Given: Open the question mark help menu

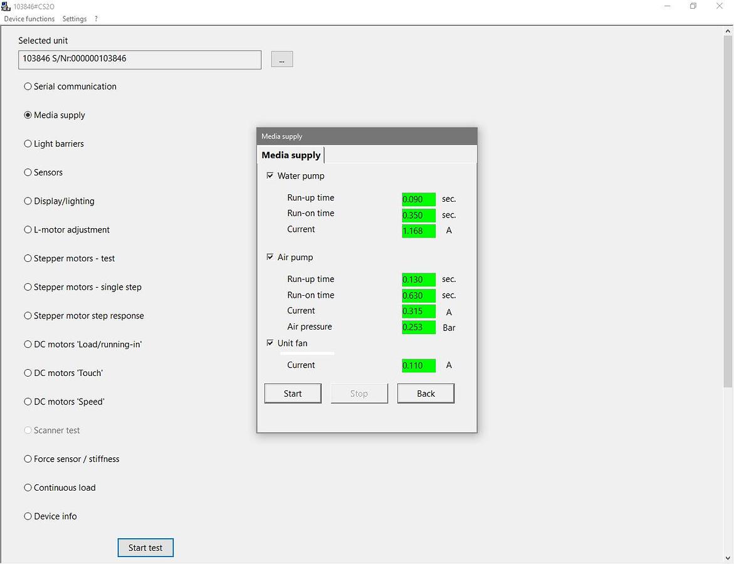Looking at the screenshot, I should pos(96,19).
